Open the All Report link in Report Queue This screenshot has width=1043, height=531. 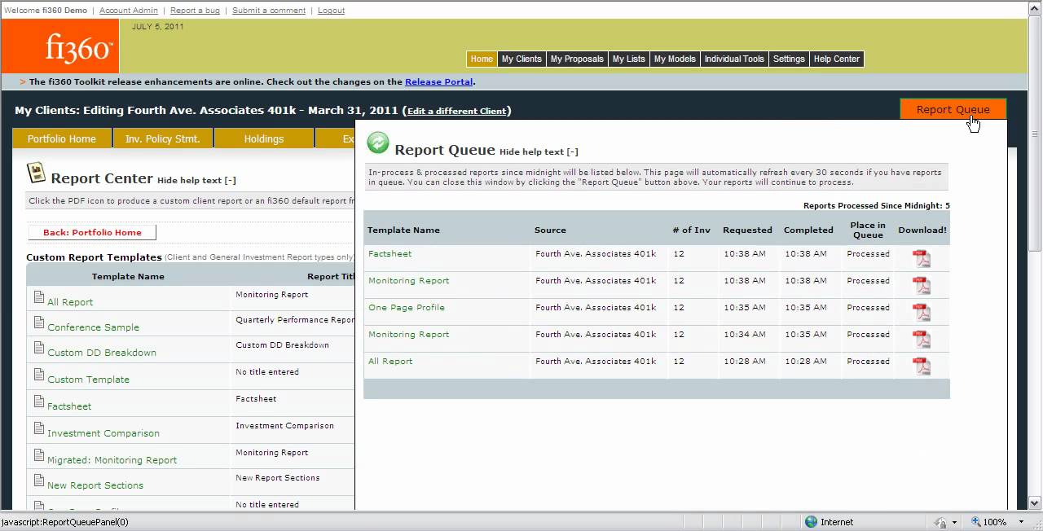click(x=390, y=361)
